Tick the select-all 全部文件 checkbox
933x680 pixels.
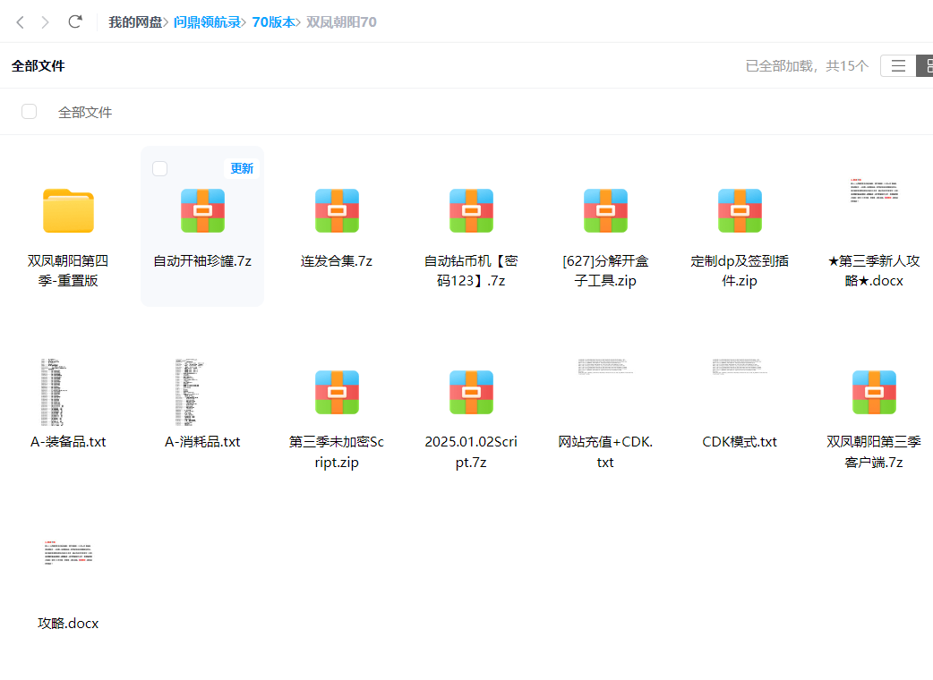(x=30, y=112)
